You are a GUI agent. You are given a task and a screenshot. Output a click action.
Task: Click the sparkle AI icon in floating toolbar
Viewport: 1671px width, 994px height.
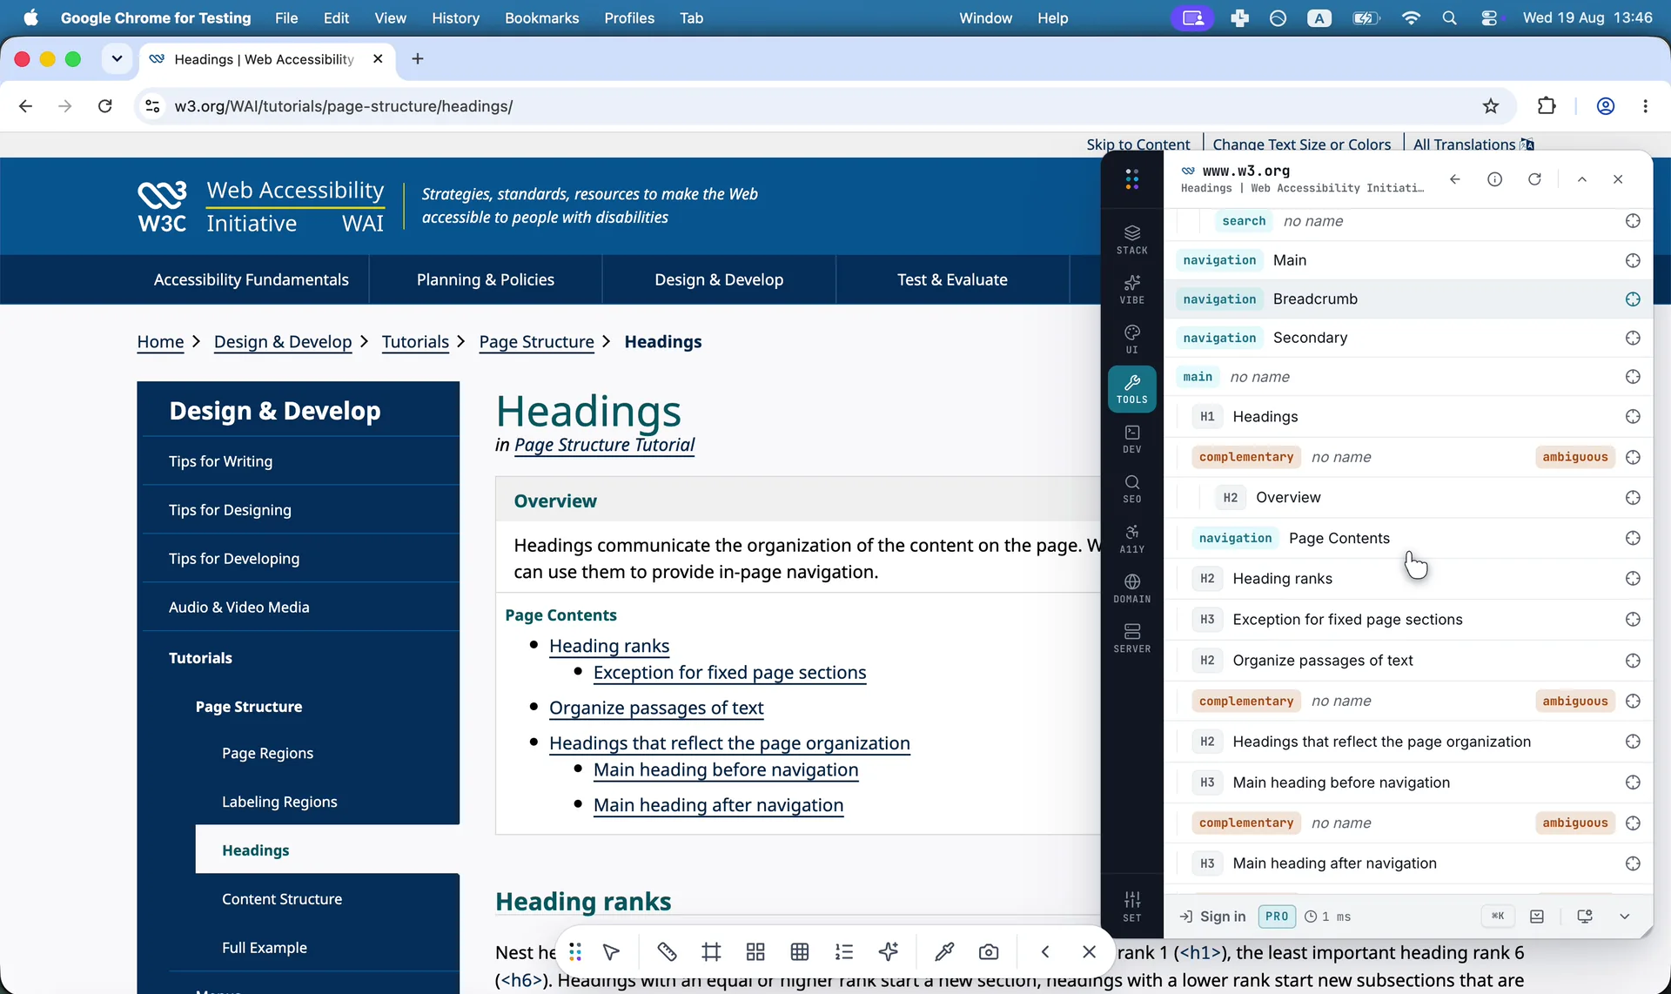pos(889,951)
